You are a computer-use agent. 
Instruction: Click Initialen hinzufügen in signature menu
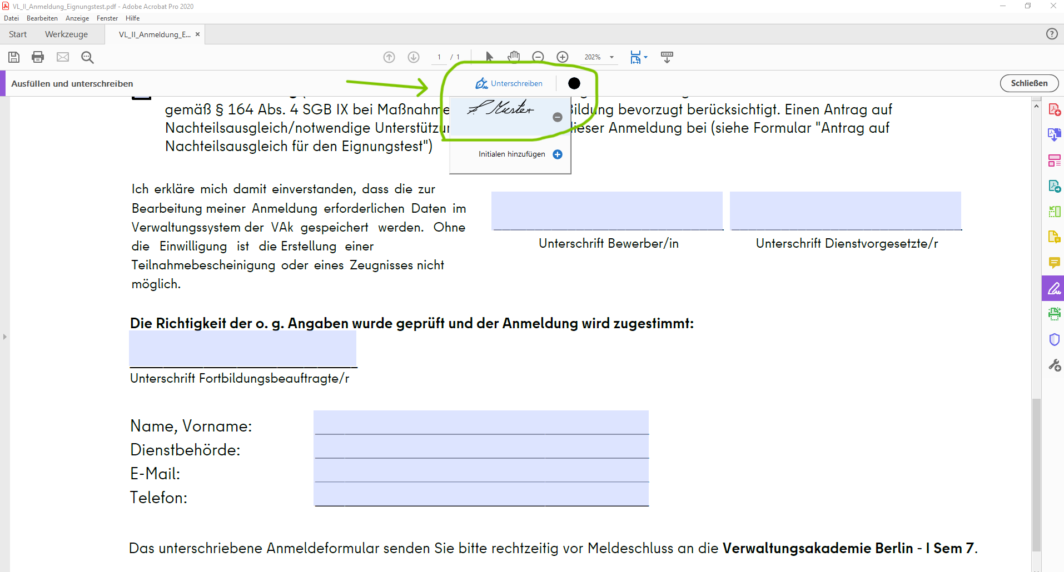[x=512, y=154]
